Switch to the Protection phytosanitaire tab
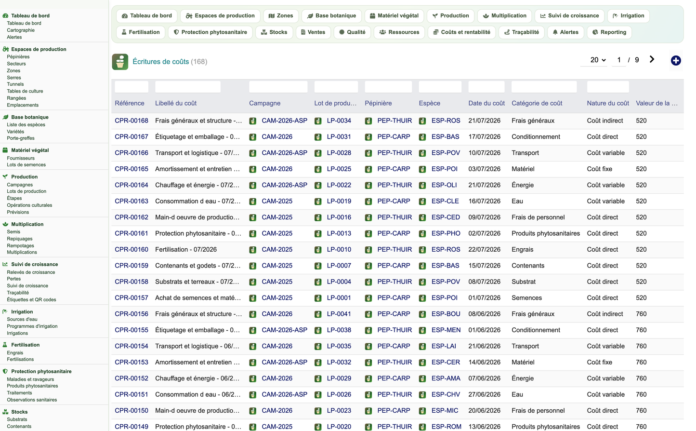Viewport: 696px width, 431px height. 210,32
